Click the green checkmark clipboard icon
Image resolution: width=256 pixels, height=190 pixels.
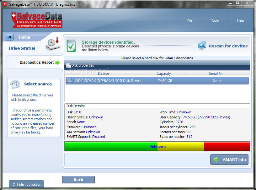pyautogui.click(x=71, y=46)
